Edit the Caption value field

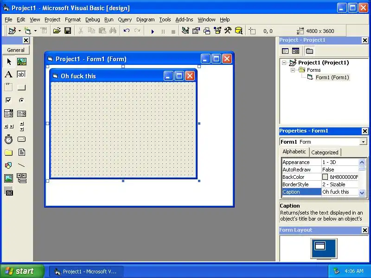coord(340,192)
